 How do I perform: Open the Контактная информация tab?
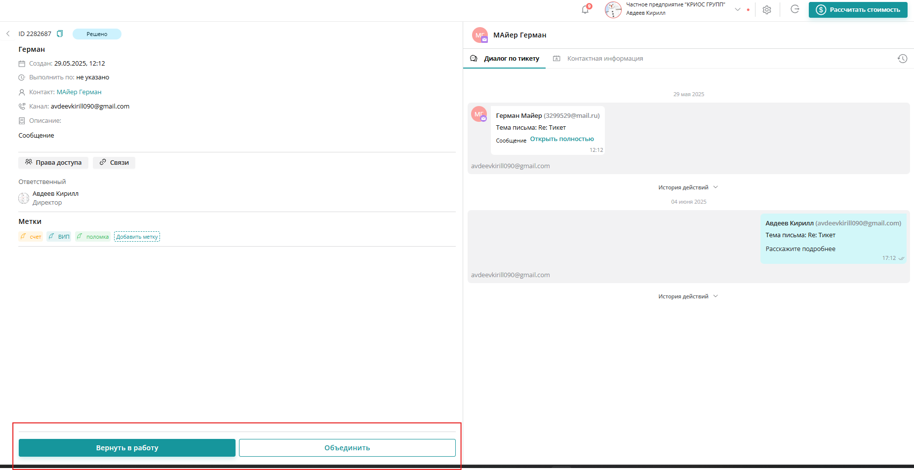click(598, 59)
